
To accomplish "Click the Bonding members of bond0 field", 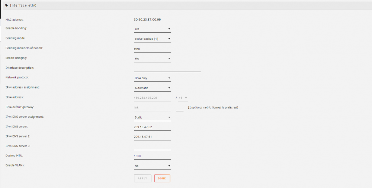I will coord(152,49).
